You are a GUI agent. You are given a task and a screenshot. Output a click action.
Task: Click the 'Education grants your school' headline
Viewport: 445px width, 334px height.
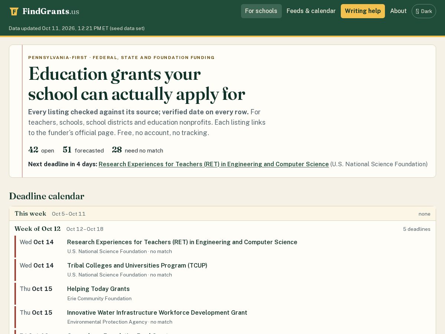tap(136, 84)
